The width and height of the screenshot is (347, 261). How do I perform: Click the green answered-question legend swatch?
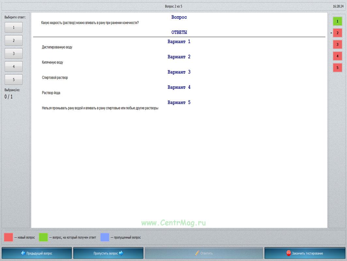click(x=43, y=237)
